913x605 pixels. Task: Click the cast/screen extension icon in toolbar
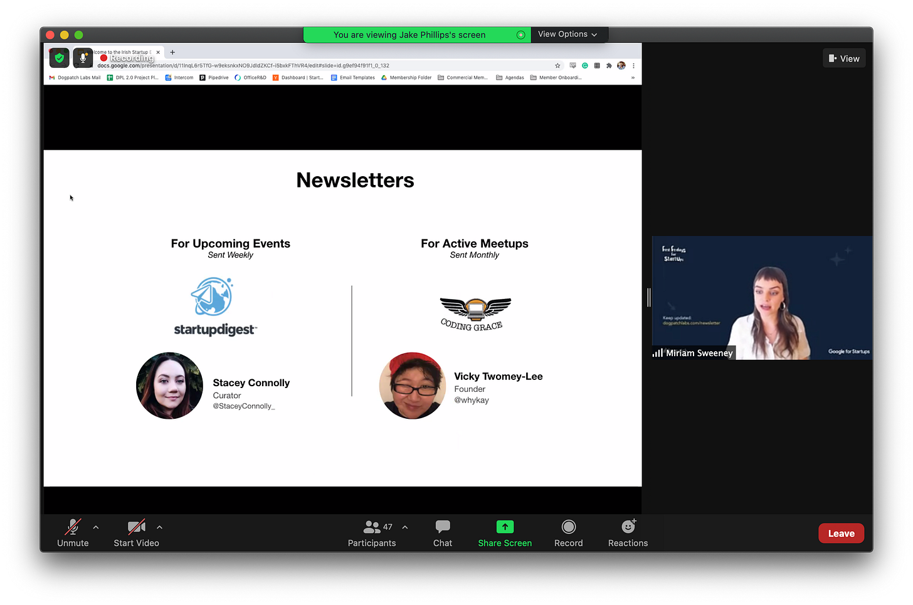coord(573,65)
